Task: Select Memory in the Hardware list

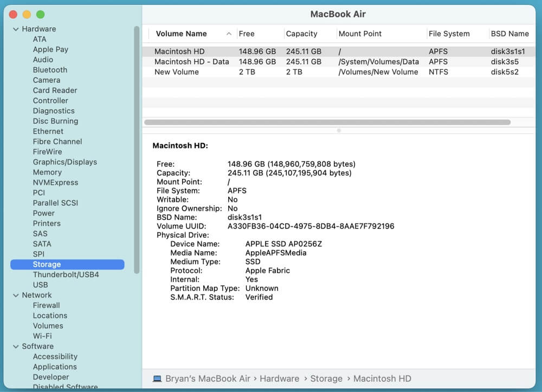Action: coord(47,172)
